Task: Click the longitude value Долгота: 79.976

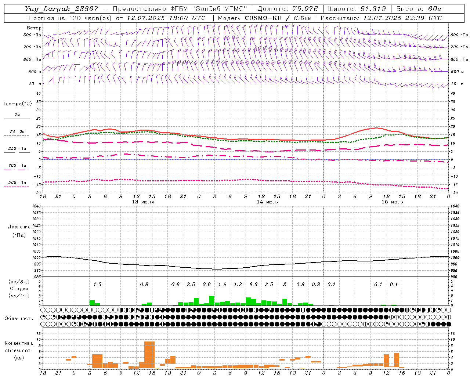Action: click(x=288, y=9)
